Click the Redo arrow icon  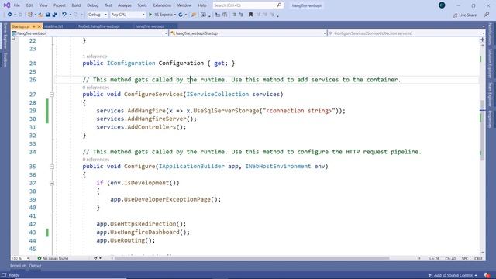tap(76, 15)
